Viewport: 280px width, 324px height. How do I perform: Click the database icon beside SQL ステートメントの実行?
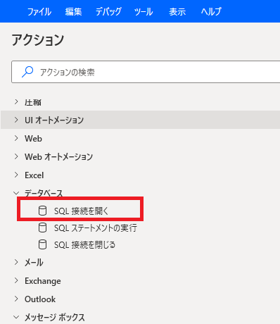tap(42, 228)
